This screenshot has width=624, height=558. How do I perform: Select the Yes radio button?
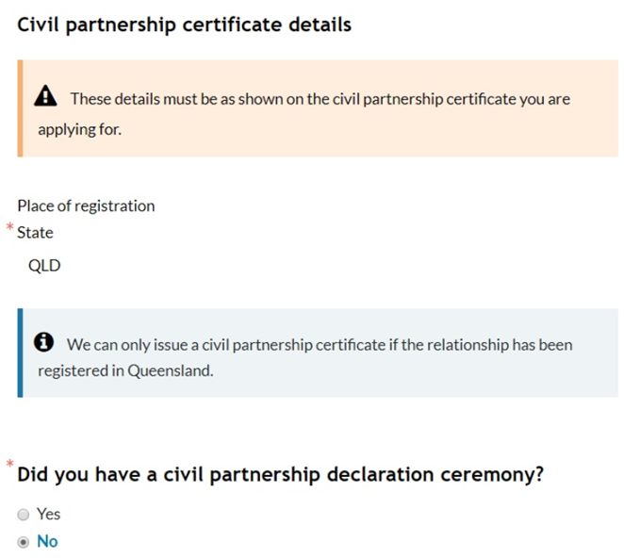[24, 515]
